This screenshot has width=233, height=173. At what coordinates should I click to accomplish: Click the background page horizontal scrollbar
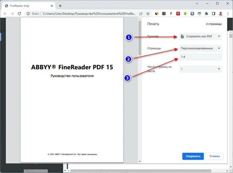(141, 171)
